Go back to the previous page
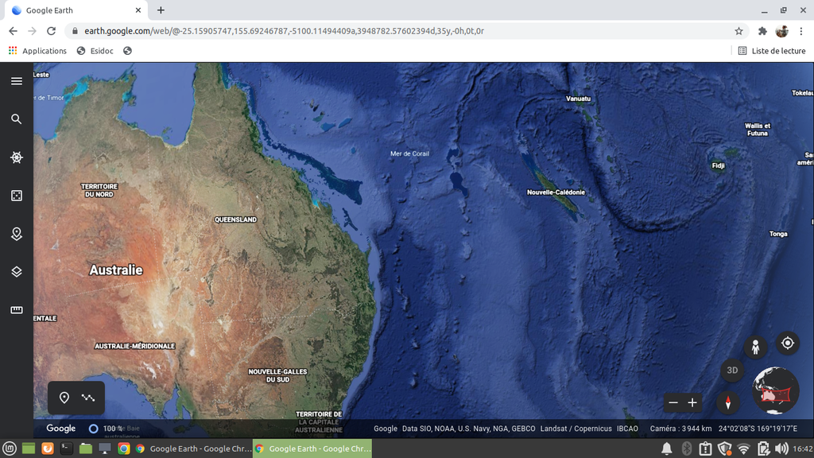Screen dimensions: 814x458 pos(13,31)
